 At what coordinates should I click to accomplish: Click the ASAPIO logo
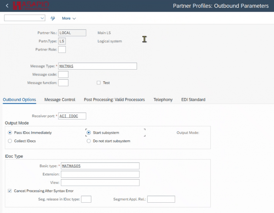(x=31, y=6)
